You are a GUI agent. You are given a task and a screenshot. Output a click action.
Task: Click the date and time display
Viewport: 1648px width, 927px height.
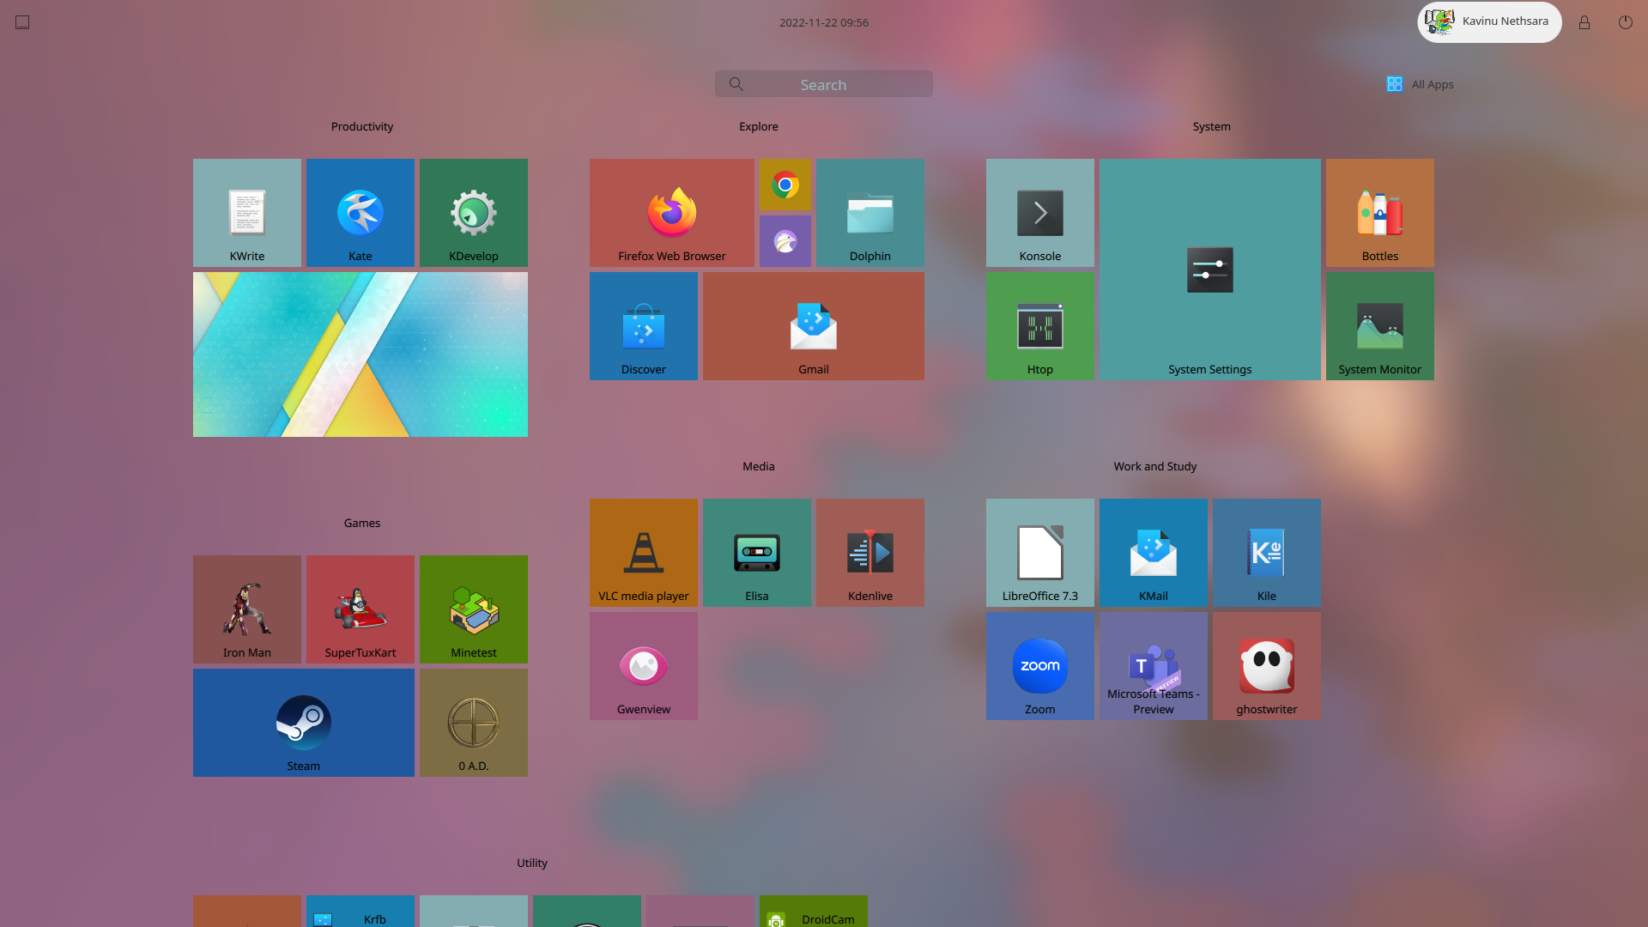click(x=824, y=22)
